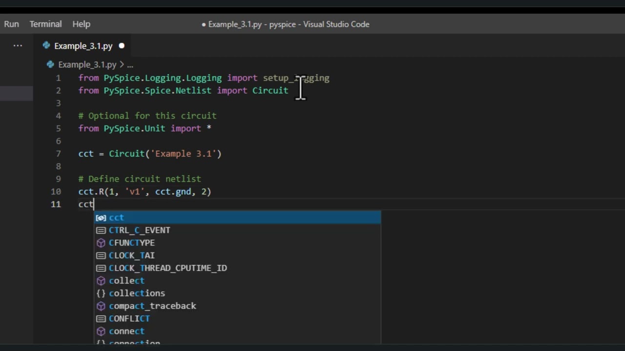Screen dimensions: 625x351
Task: Place cursor on 'setup_logging' in line 1
Action: [296, 78]
